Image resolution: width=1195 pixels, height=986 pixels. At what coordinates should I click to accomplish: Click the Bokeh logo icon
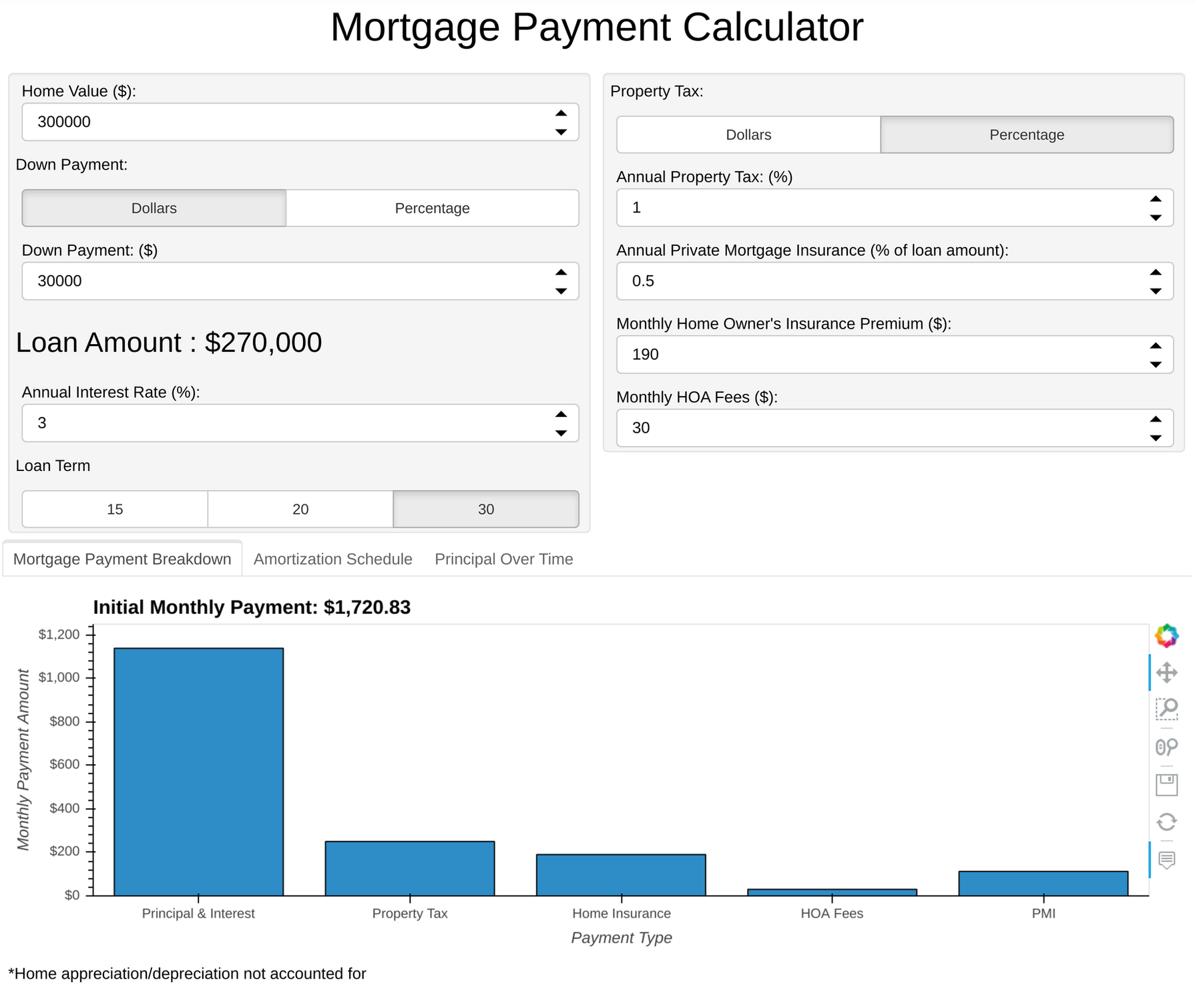(1166, 635)
